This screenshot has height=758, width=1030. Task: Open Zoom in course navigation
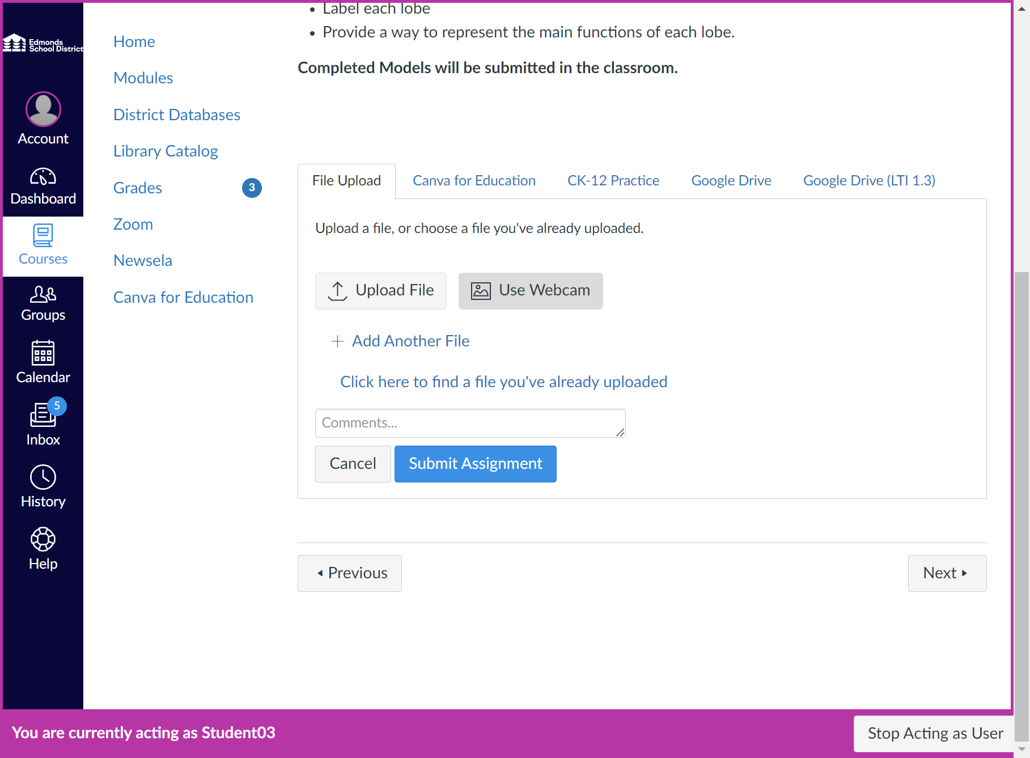(133, 224)
